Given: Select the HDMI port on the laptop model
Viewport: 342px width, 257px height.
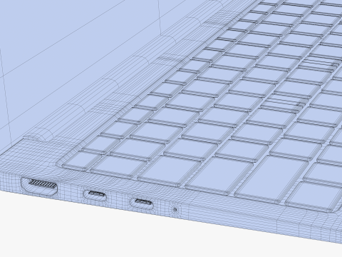Looking at the screenshot, I should (x=40, y=187).
